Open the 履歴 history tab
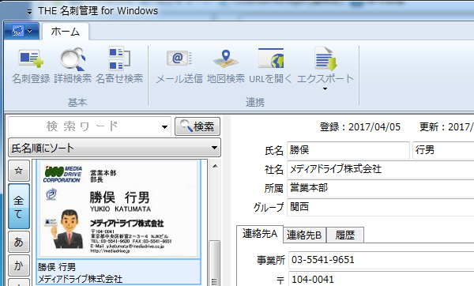The width and height of the screenshot is (474, 286). tap(345, 235)
